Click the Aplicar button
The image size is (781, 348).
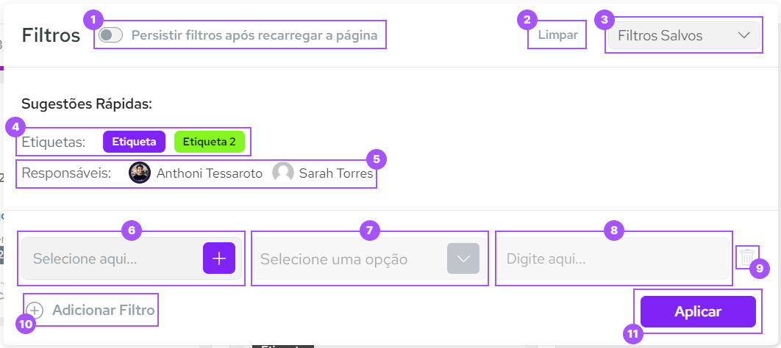[699, 312]
